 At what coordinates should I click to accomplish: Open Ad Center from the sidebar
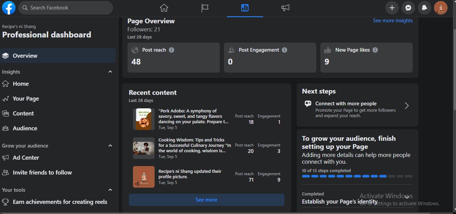coord(26,158)
